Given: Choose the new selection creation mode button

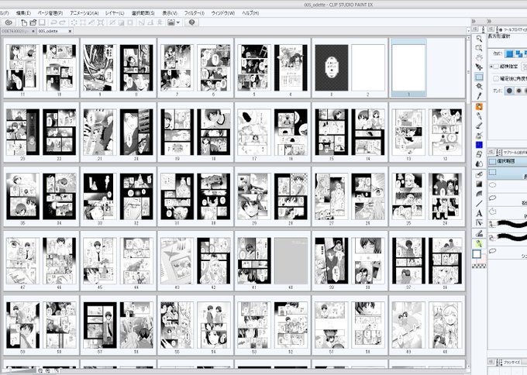Looking at the screenshot, I should (509, 53).
